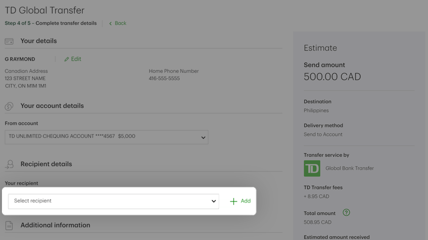Click the Canadian Address label
This screenshot has height=240, width=428.
[26, 71]
